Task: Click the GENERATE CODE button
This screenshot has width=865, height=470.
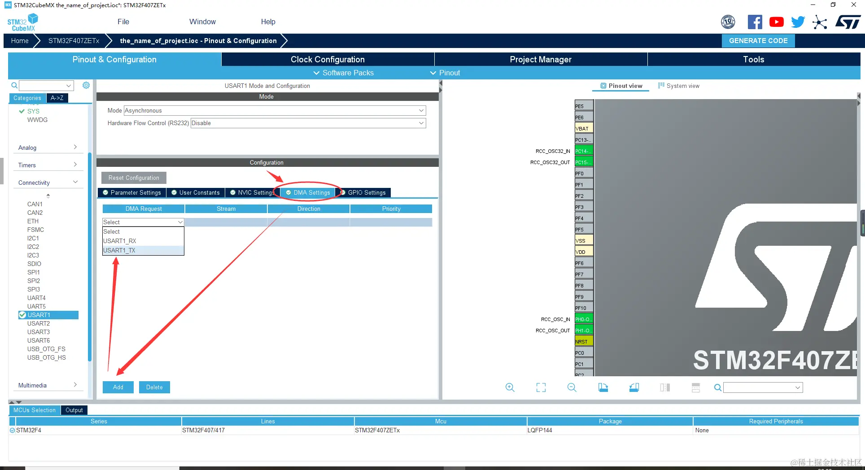Action: [x=758, y=40]
